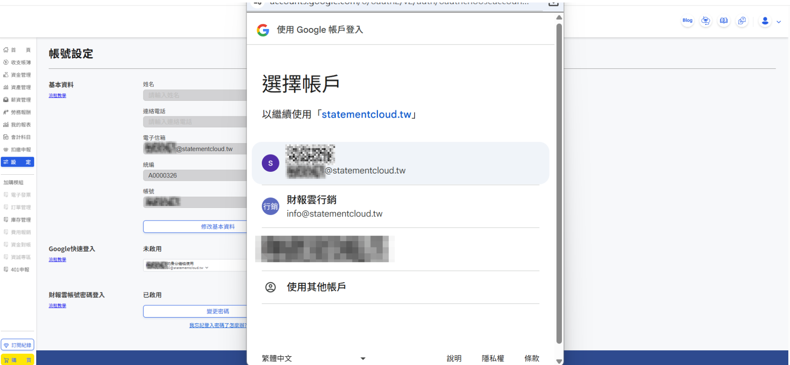Click the 行銷 avatar circle
This screenshot has height=365, width=790.
(271, 206)
